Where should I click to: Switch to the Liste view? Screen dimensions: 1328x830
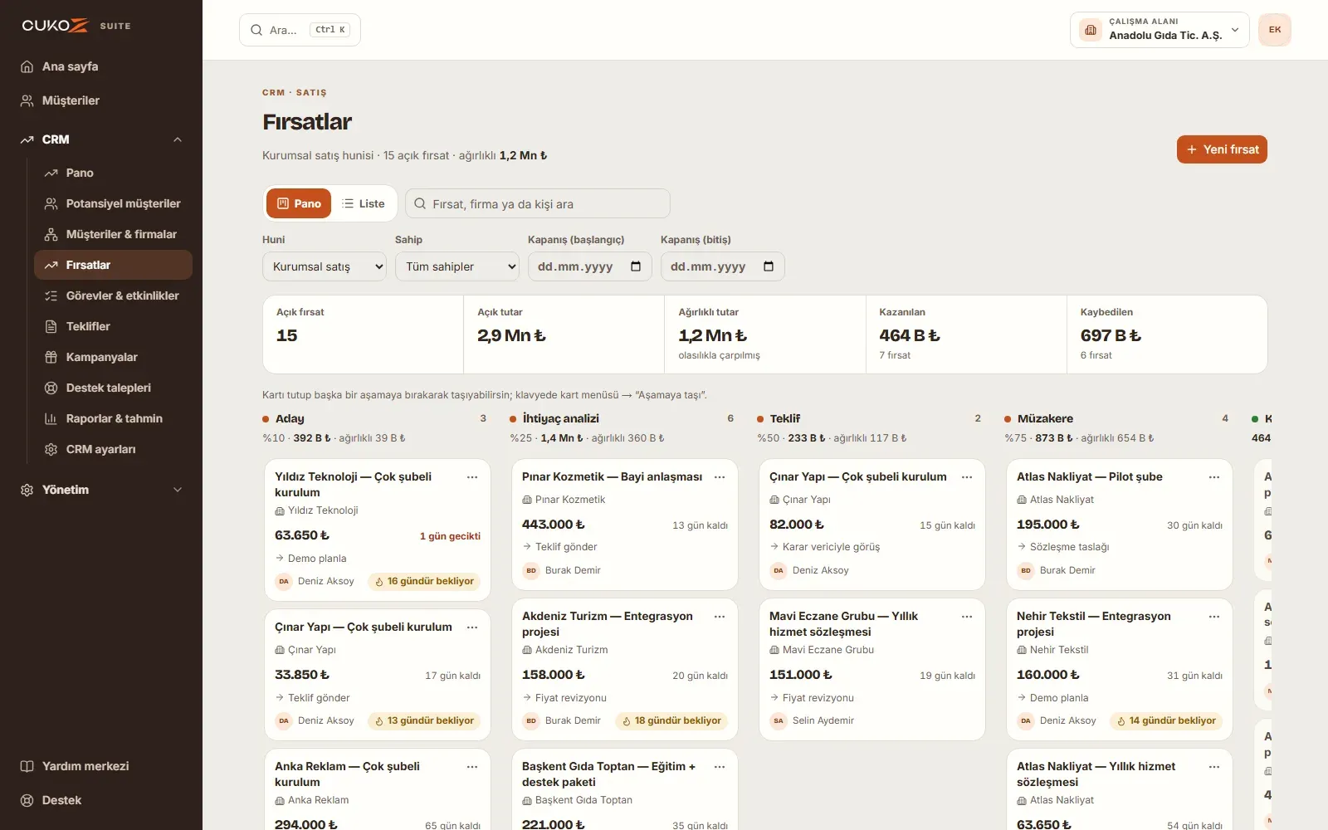[x=364, y=203]
